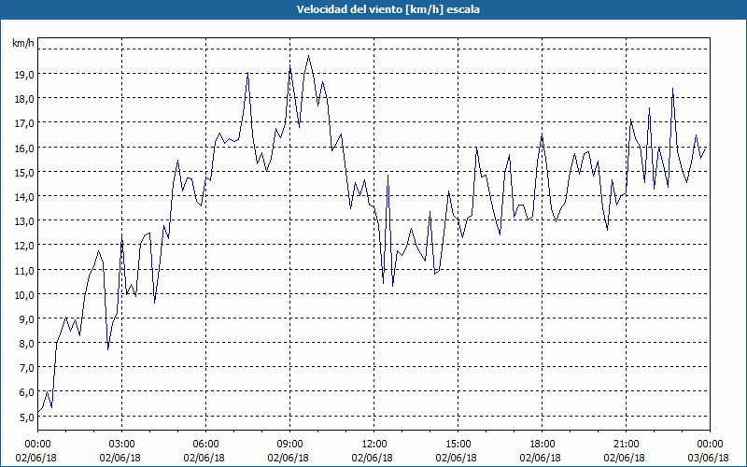Click the '7,0' y-axis value

[x=26, y=368]
